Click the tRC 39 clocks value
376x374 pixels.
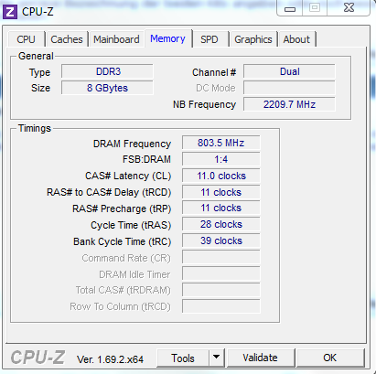click(221, 240)
